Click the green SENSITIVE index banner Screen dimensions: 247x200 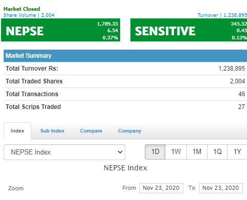188,30
